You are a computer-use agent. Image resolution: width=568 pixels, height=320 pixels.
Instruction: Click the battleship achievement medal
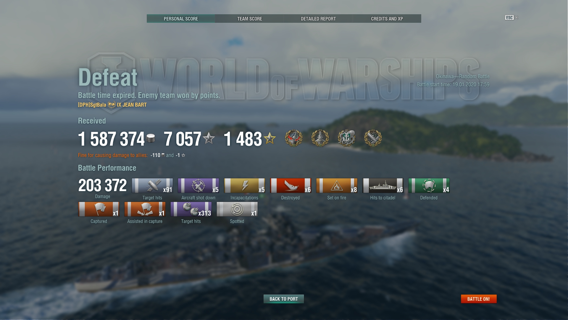pyautogui.click(x=320, y=138)
